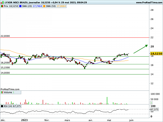Select the SMA (20) 17,7464 legend label
Image resolution: width=163 pixels, height=122 pixels.
(32, 6)
